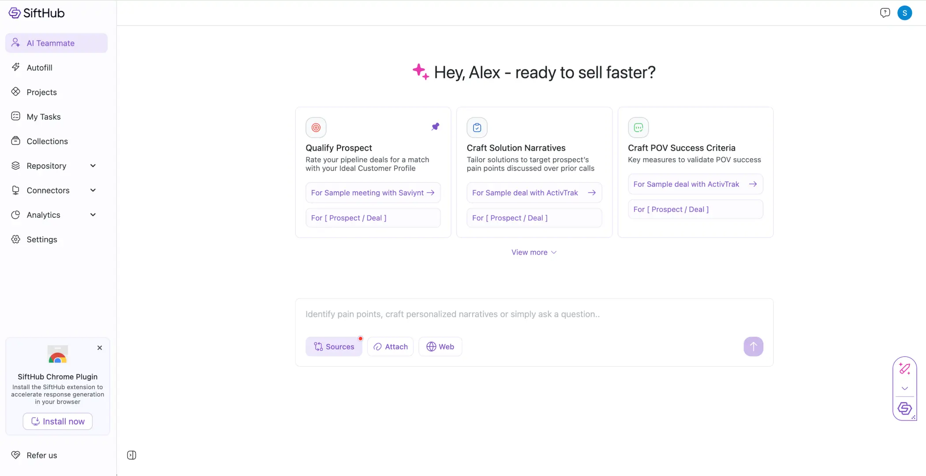Image resolution: width=926 pixels, height=476 pixels.
Task: Collapse the sidebar panel
Action: click(x=131, y=455)
